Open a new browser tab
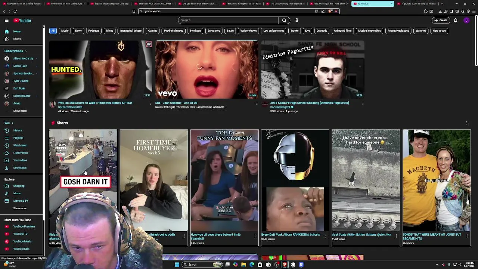Viewport: 478px width, 269px height. (441, 4)
